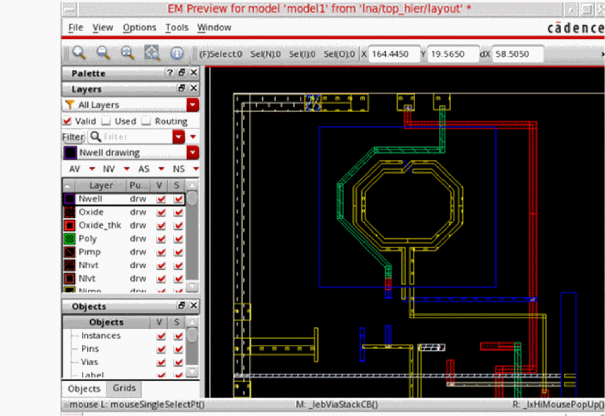Open the Options menu
The image size is (605, 416).
pyautogui.click(x=139, y=27)
